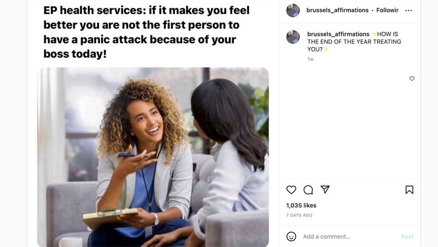Click the Post comment button

tap(407, 237)
